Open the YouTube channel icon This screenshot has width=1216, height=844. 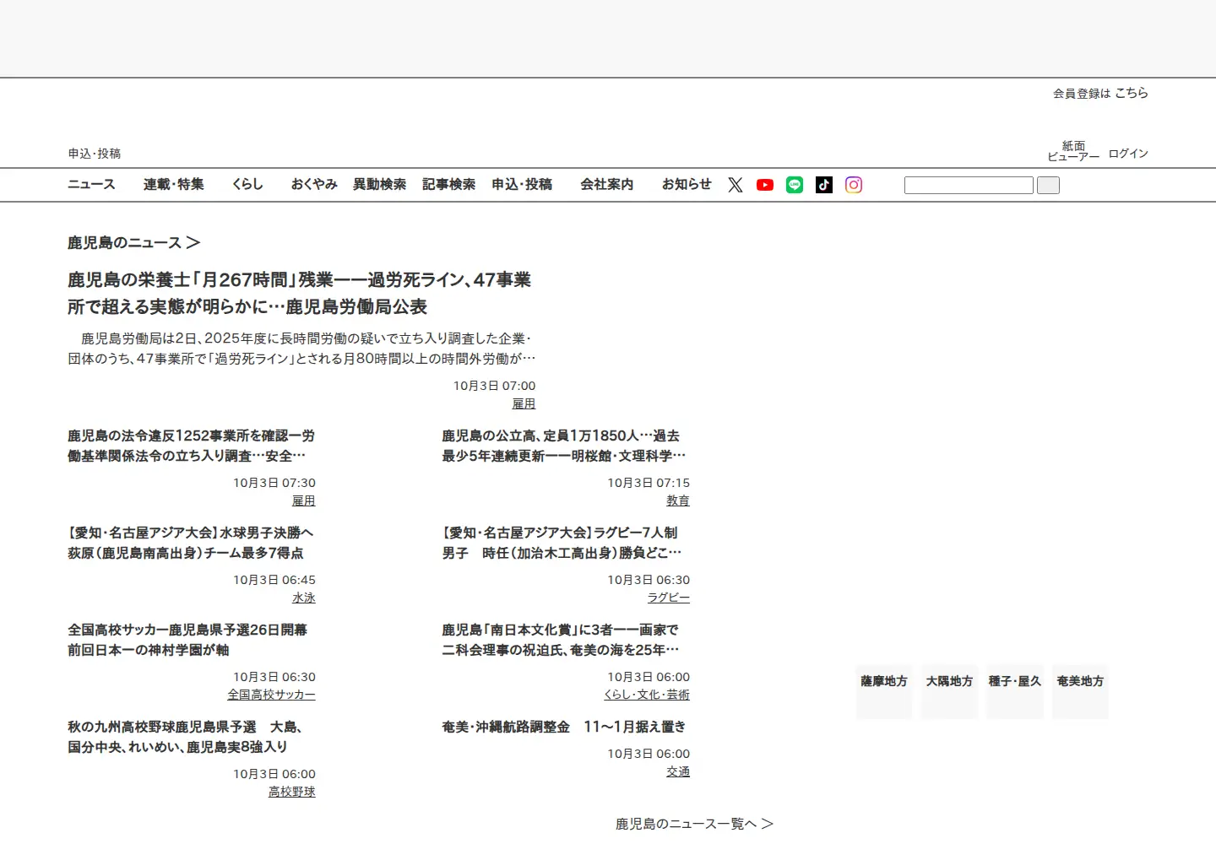[765, 185]
